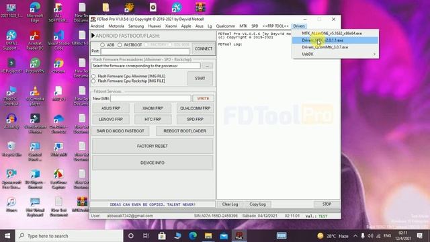Choose Drivers_QcomMtk_3.0.7.exe entry
This screenshot has height=242, width=430.
[x=335, y=47]
